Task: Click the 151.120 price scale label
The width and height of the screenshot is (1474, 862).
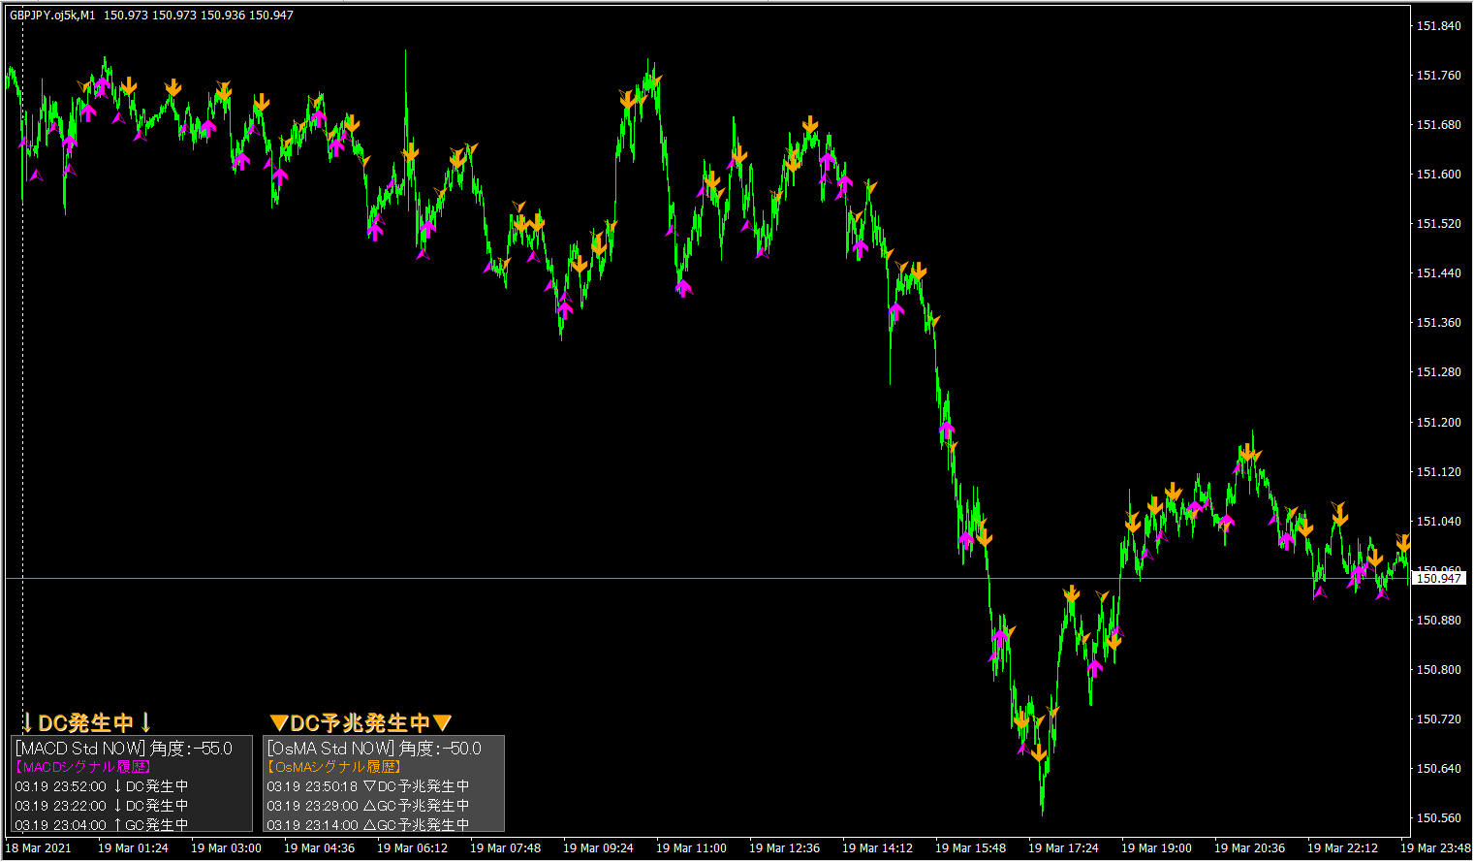Action: click(x=1439, y=472)
